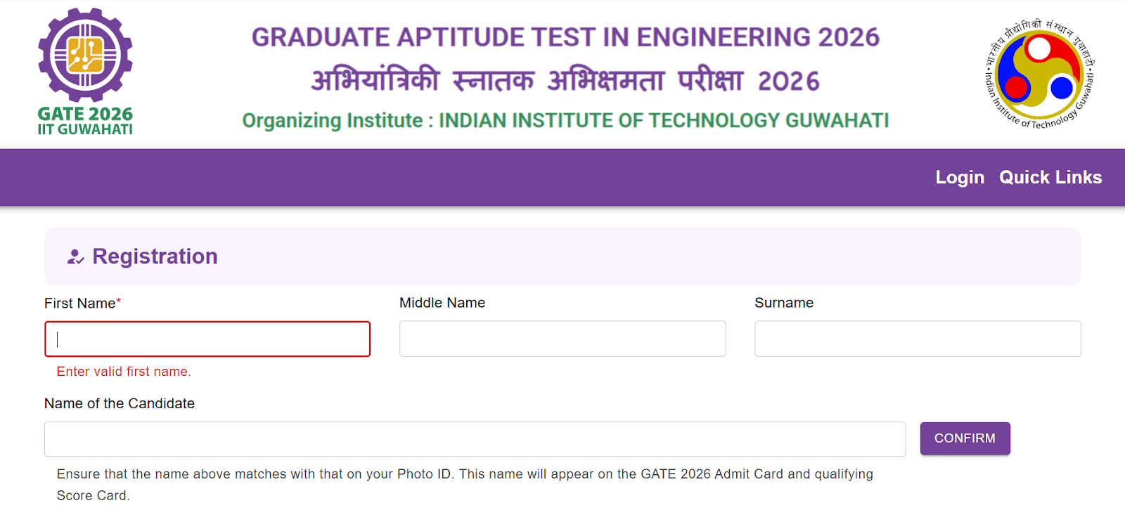Open the Login menu item
The height and width of the screenshot is (515, 1125).
pos(959,178)
